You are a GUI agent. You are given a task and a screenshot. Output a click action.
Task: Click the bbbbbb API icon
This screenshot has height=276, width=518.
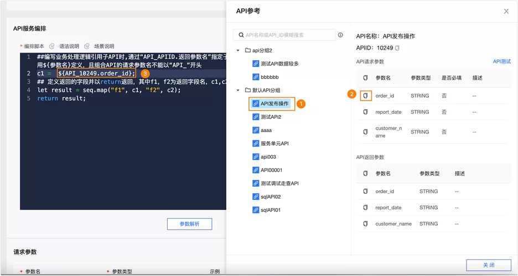tap(255, 77)
